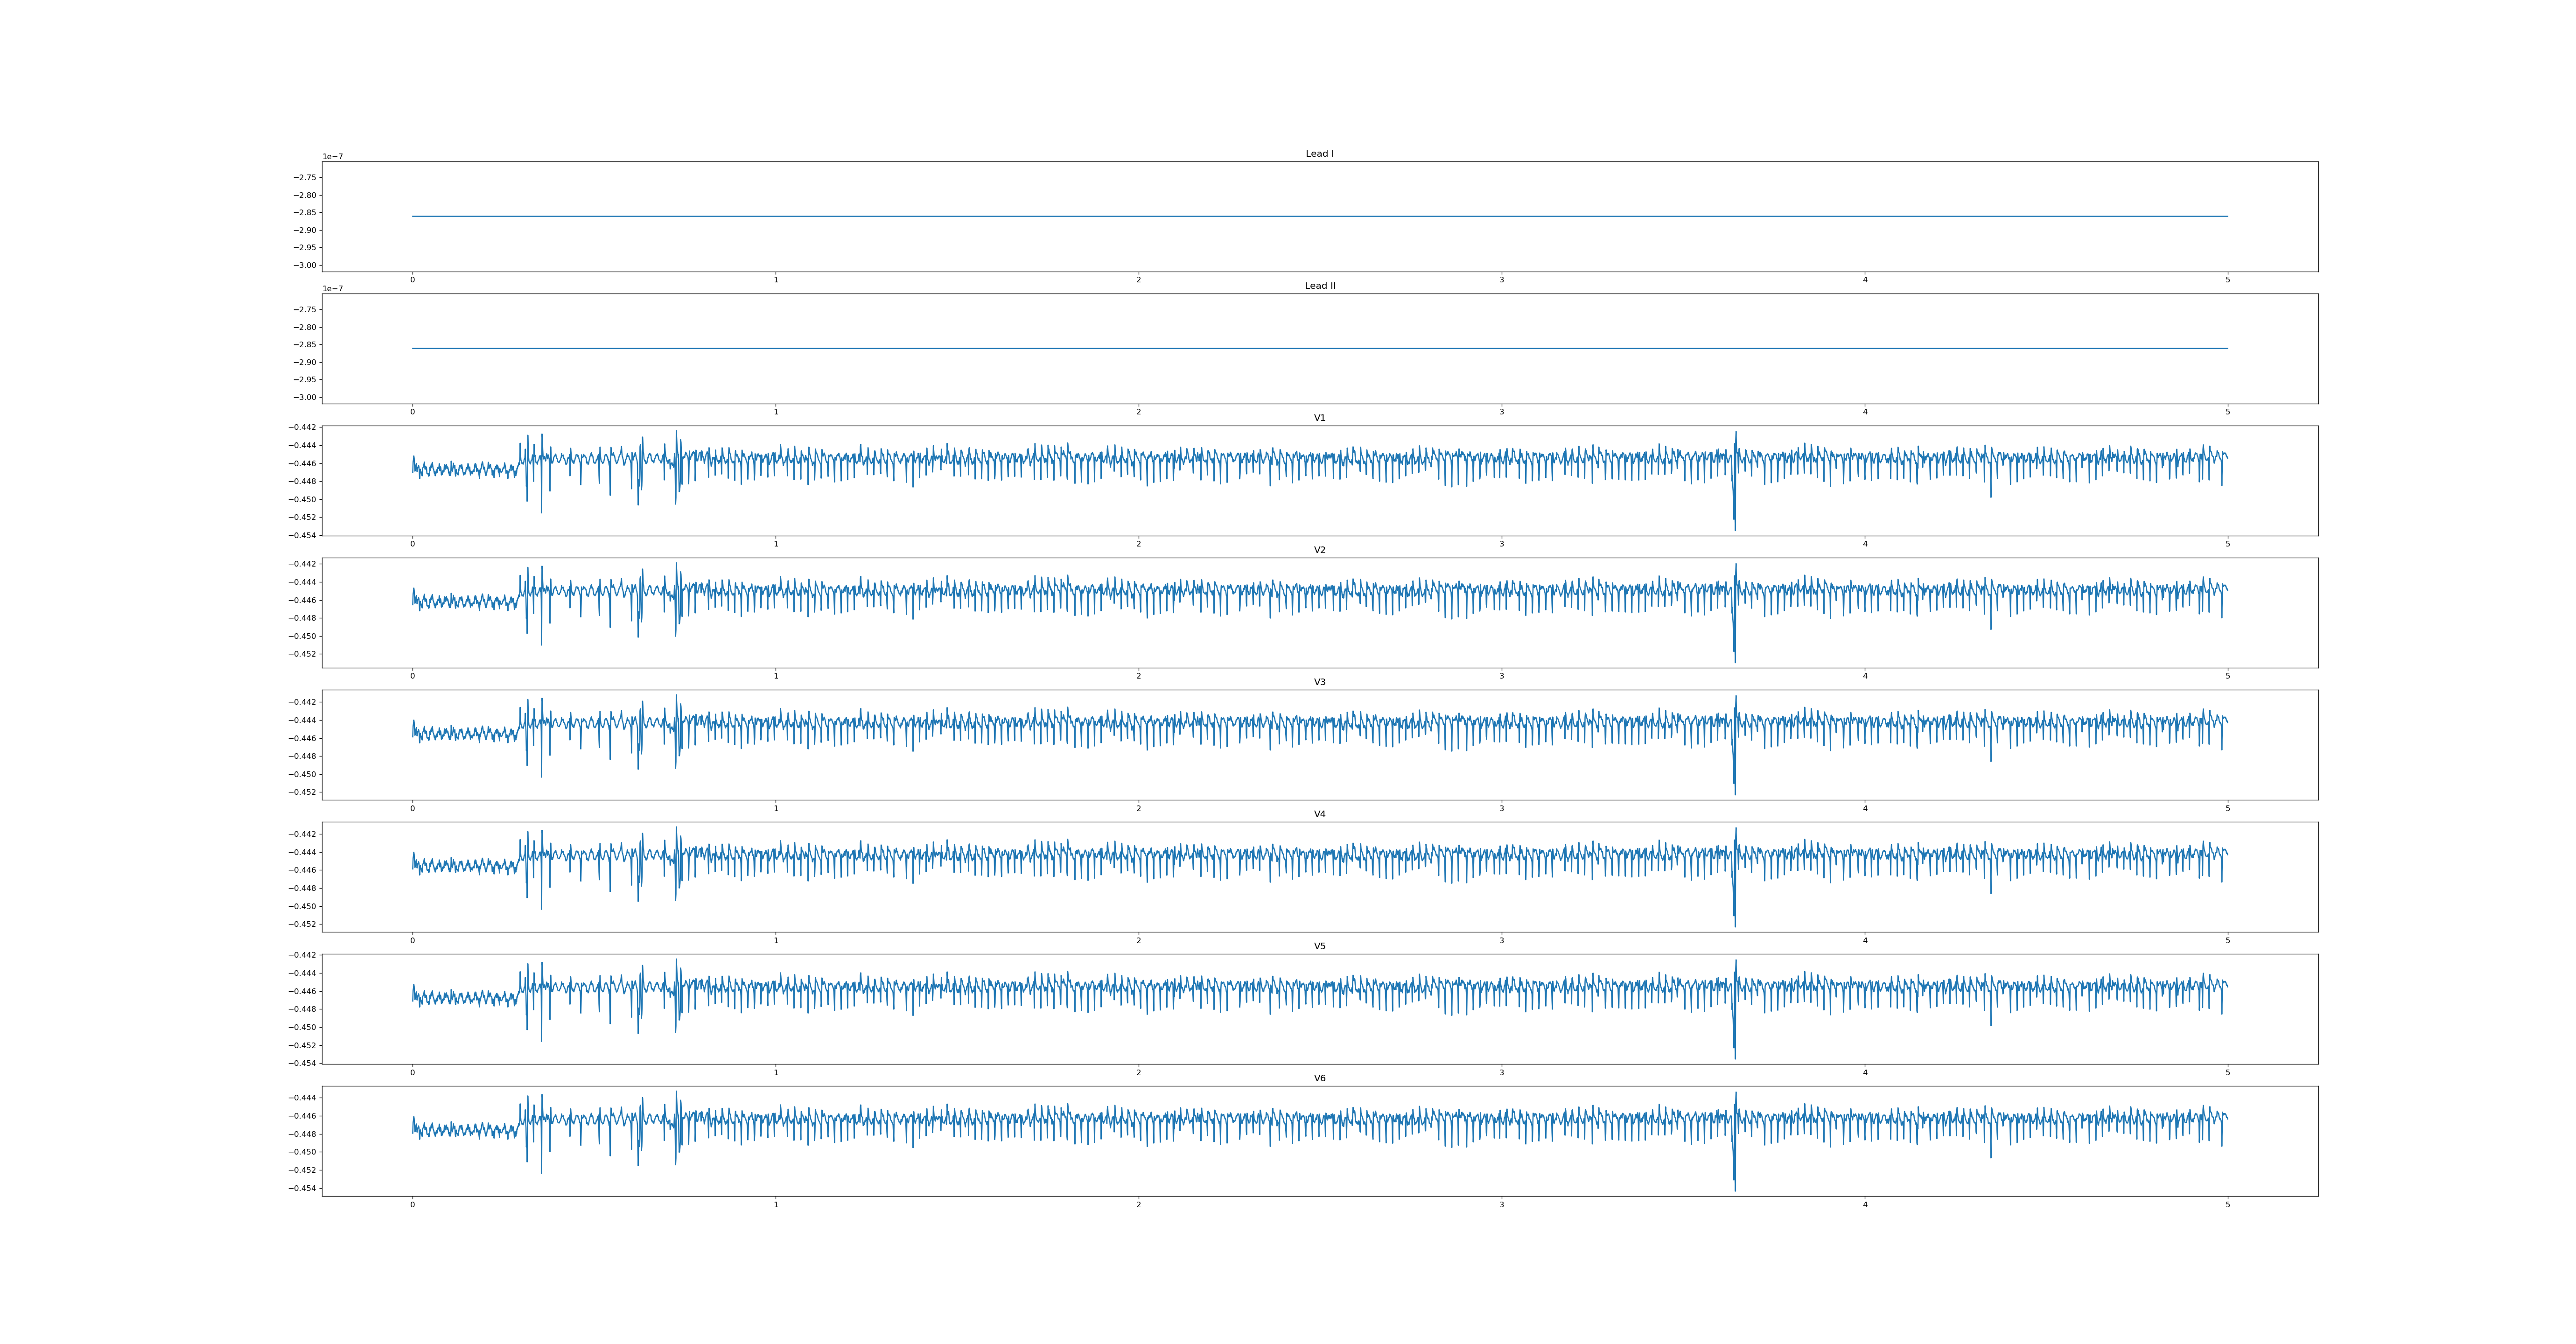Click x-axis tick label 0 under Lead I plot
The width and height of the screenshot is (2576, 1344).
click(412, 280)
